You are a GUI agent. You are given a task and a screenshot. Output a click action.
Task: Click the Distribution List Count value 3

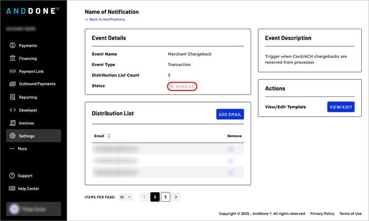(x=169, y=75)
